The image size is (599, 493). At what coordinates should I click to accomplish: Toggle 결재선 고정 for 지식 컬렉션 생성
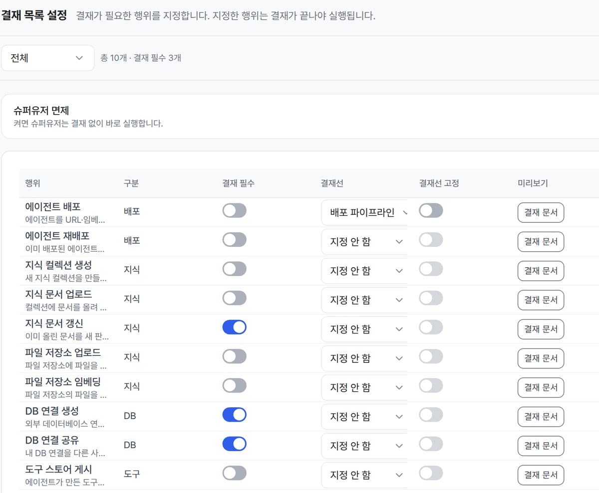pyautogui.click(x=431, y=269)
